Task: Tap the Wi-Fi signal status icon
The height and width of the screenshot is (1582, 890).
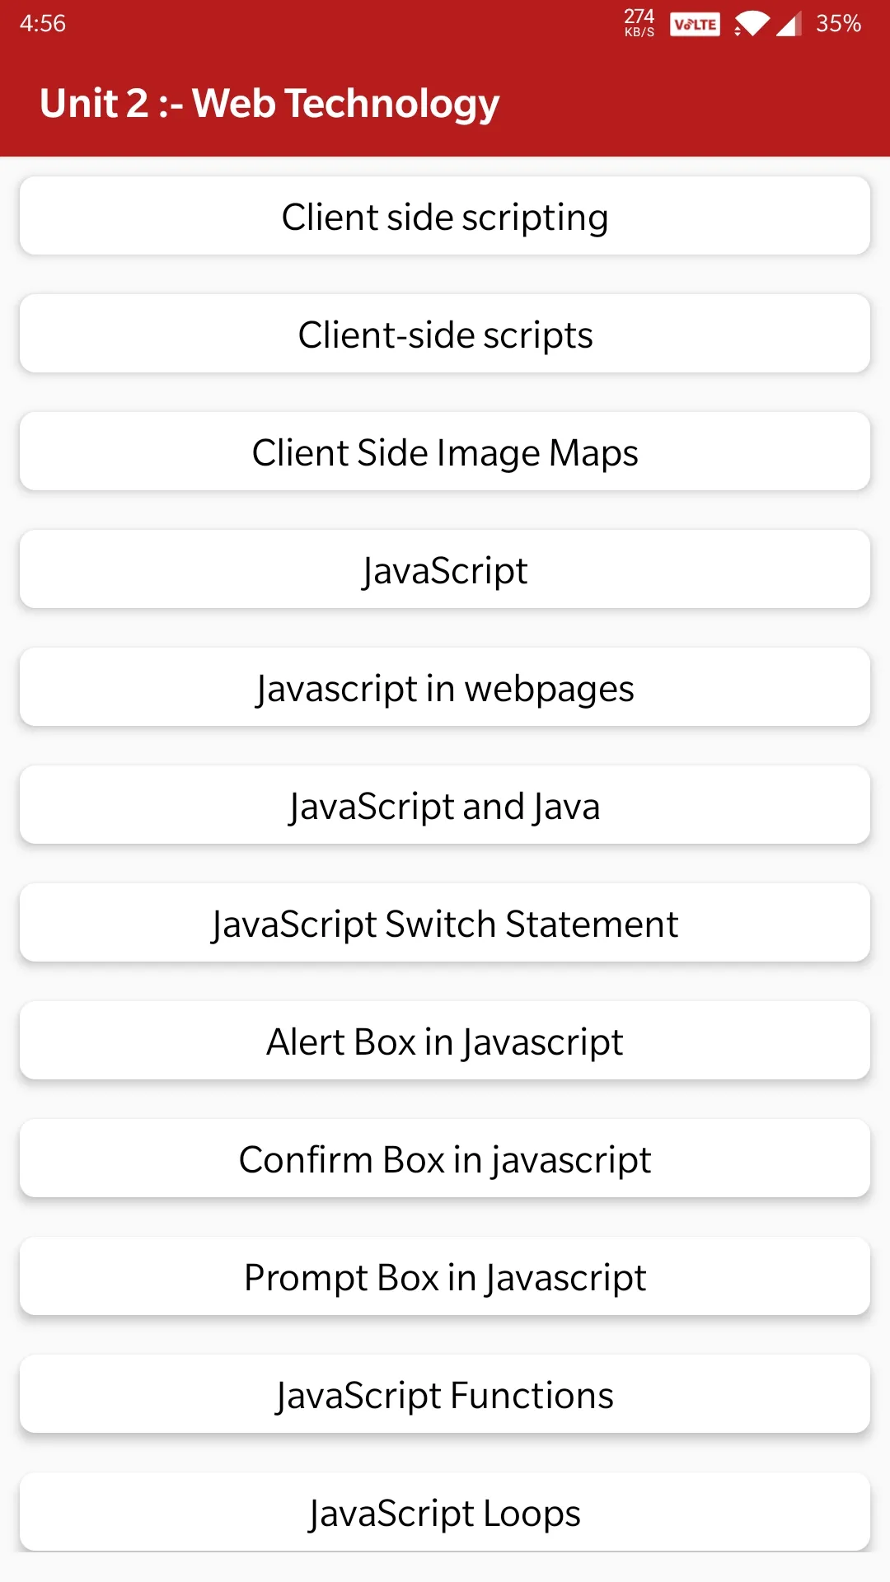Action: [x=751, y=24]
